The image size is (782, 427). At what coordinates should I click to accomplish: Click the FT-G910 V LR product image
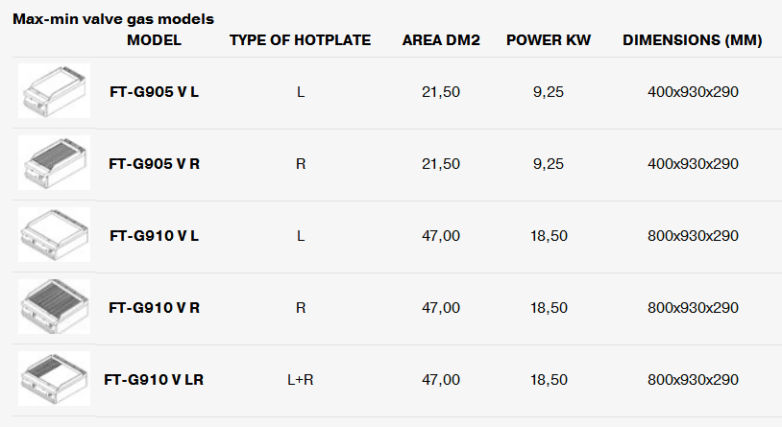(x=55, y=378)
